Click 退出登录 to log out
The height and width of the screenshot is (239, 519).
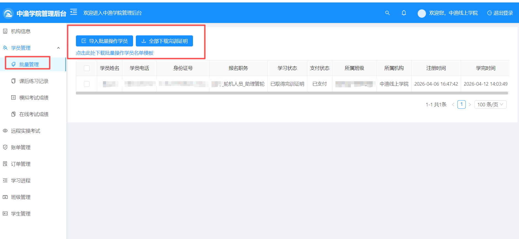(500, 13)
